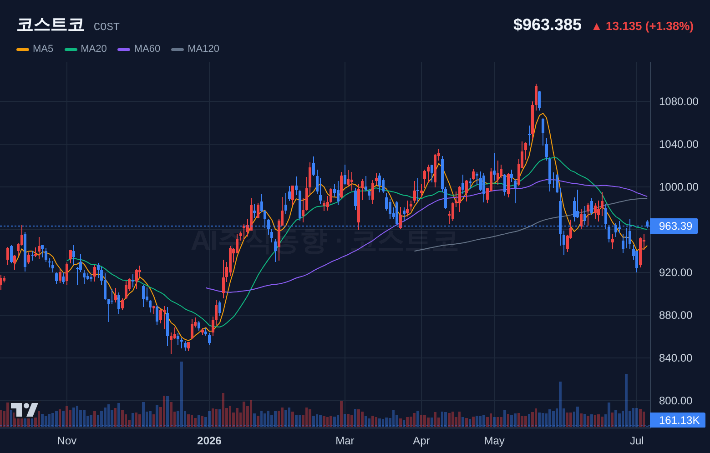This screenshot has width=710, height=453.
Task: Click the 2026 time axis label
Action: coord(209,441)
